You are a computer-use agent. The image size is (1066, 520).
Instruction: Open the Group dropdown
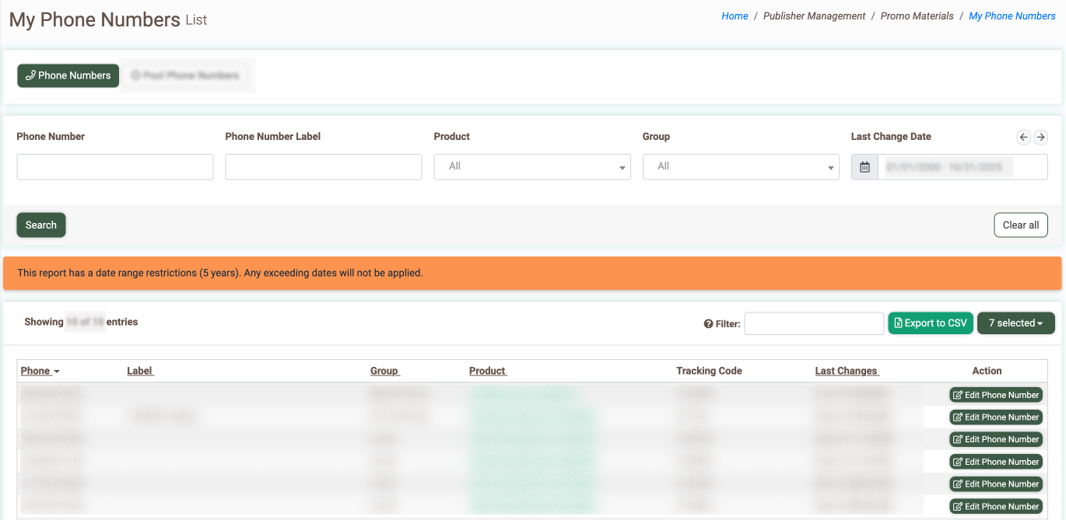click(x=740, y=166)
